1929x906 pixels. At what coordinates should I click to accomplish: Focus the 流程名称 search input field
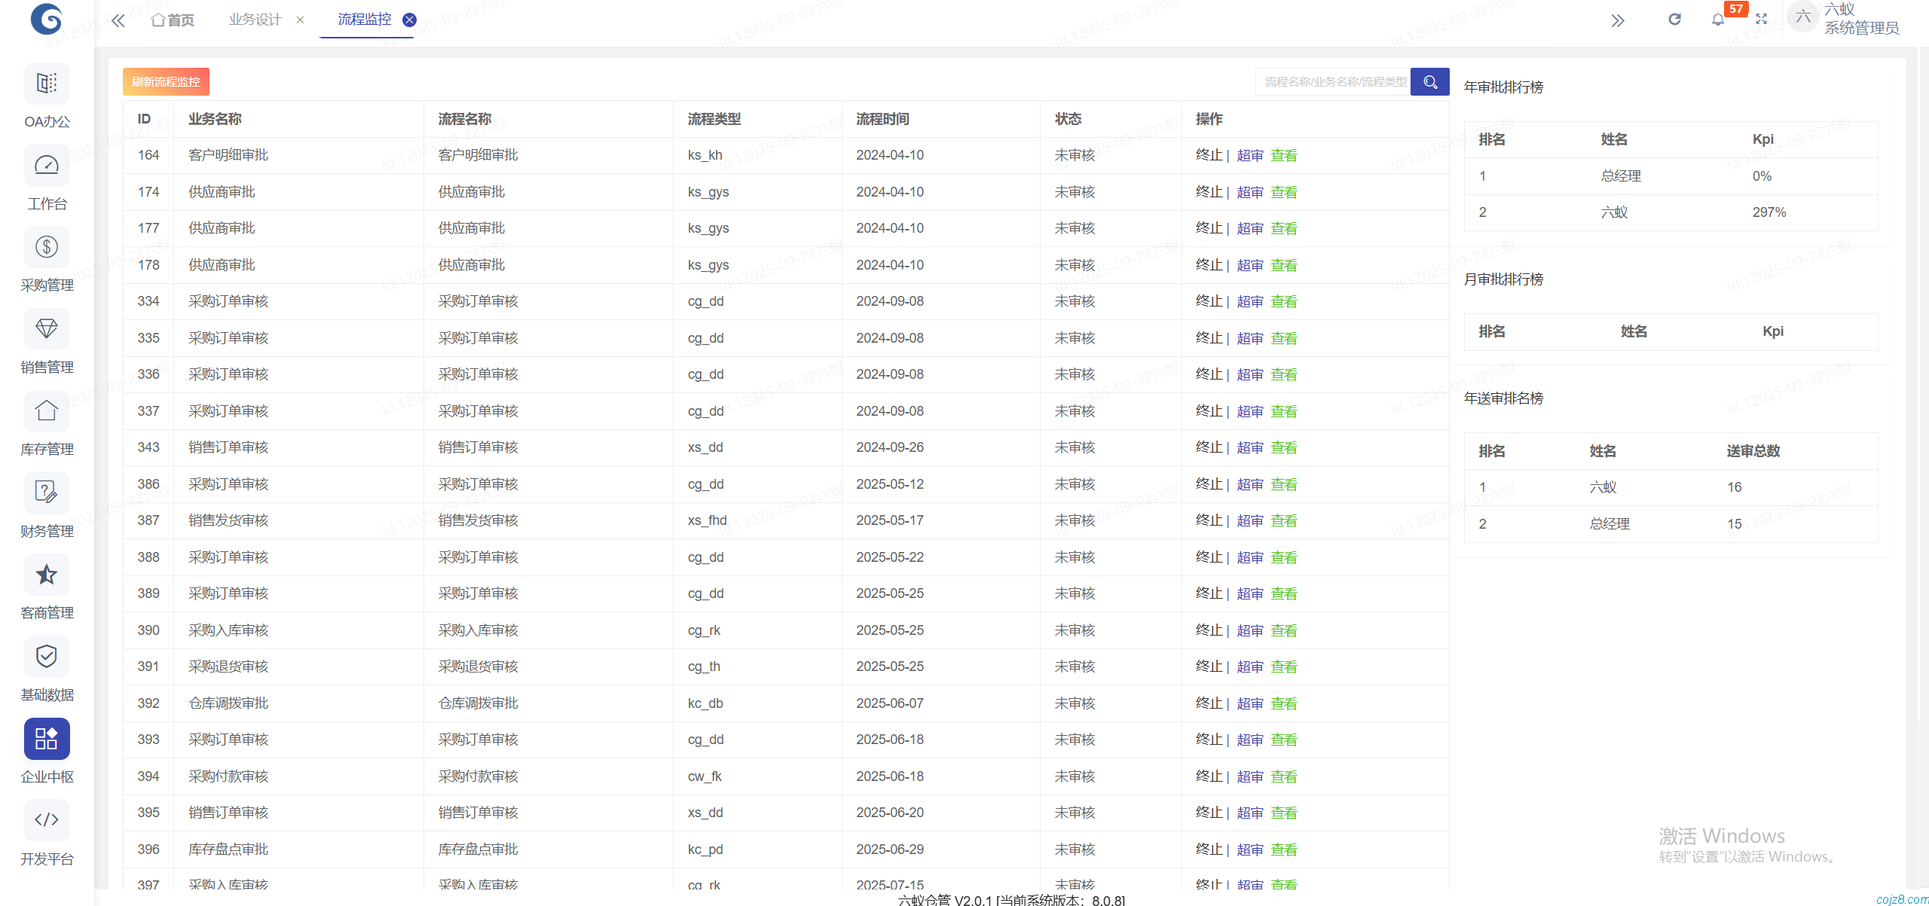[1332, 81]
